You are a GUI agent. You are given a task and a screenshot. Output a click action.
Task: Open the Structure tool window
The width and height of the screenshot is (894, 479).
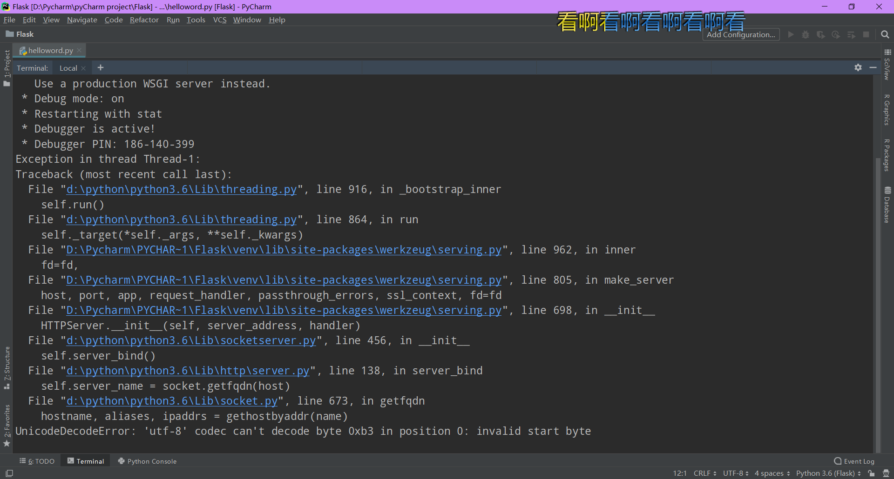click(x=7, y=367)
